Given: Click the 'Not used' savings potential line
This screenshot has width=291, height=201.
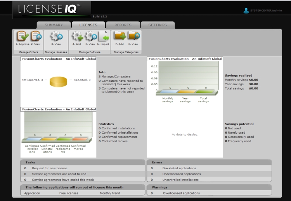Looking at the screenshot, I should click(233, 128).
